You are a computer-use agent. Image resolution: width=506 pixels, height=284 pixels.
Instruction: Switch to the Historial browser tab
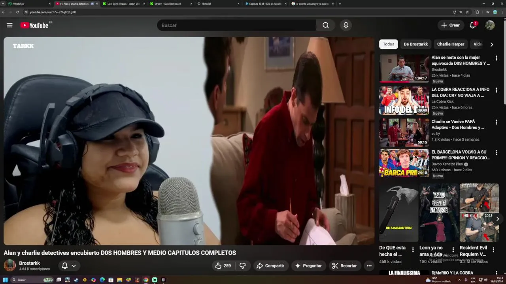(x=218, y=4)
